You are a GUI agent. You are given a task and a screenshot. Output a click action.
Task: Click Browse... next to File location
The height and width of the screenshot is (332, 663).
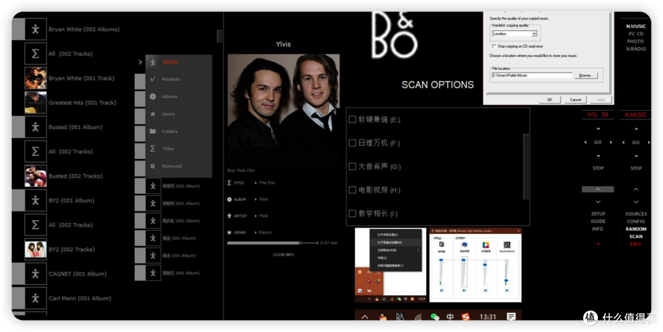tap(586, 75)
